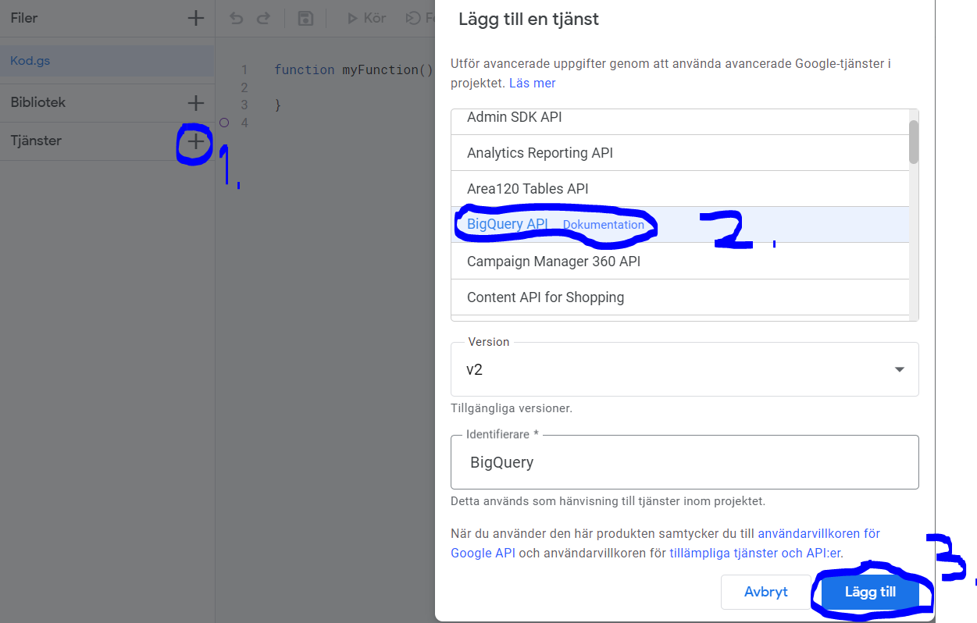
Task: Cancel dialog with Avbryt button
Action: pyautogui.click(x=766, y=592)
